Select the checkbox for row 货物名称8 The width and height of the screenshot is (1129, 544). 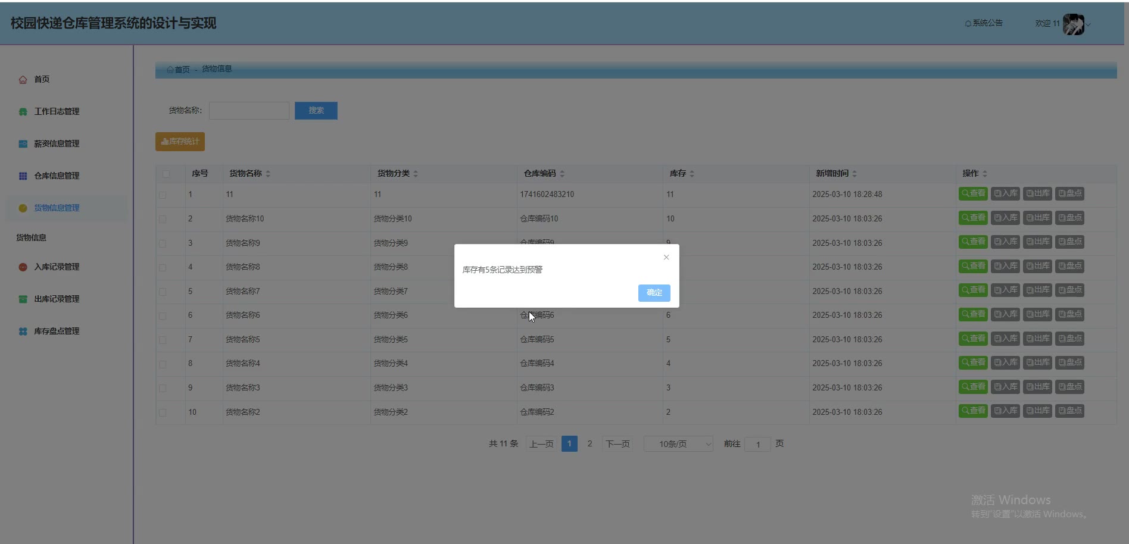[163, 268]
